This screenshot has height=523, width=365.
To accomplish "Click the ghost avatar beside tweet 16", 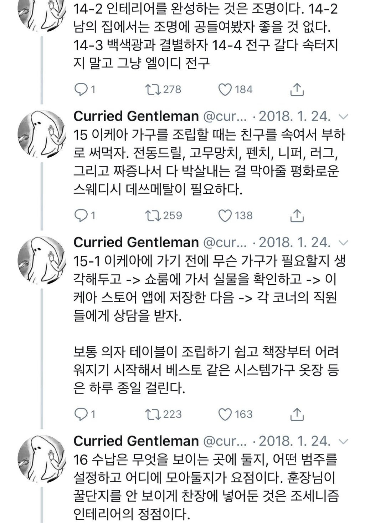I will [x=42, y=458].
